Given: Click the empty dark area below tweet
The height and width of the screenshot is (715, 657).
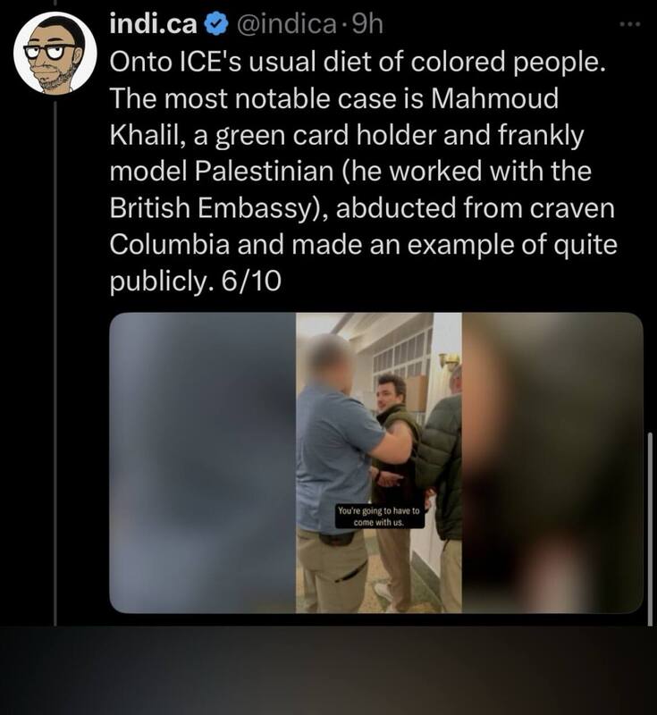Looking at the screenshot, I should [328, 670].
